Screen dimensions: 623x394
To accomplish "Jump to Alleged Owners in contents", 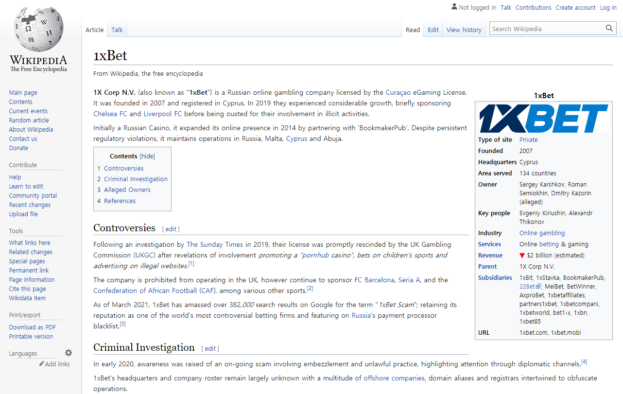I will tap(127, 190).
